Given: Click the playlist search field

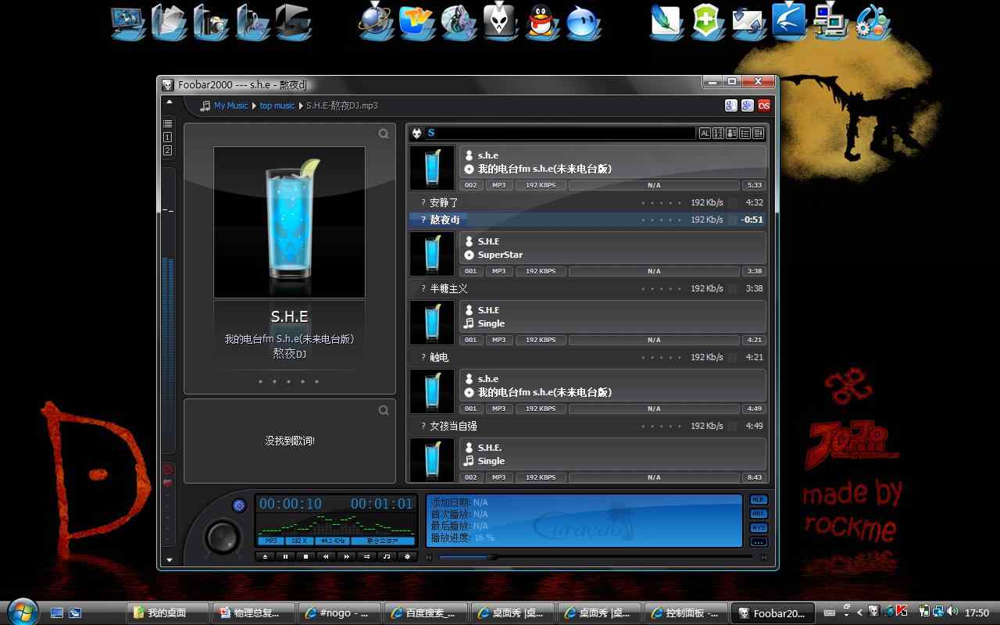Looking at the screenshot, I should tap(559, 134).
